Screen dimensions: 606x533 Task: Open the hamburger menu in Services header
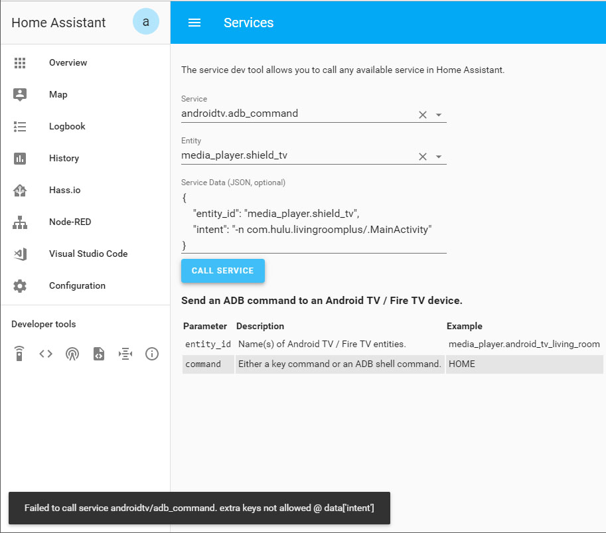194,23
